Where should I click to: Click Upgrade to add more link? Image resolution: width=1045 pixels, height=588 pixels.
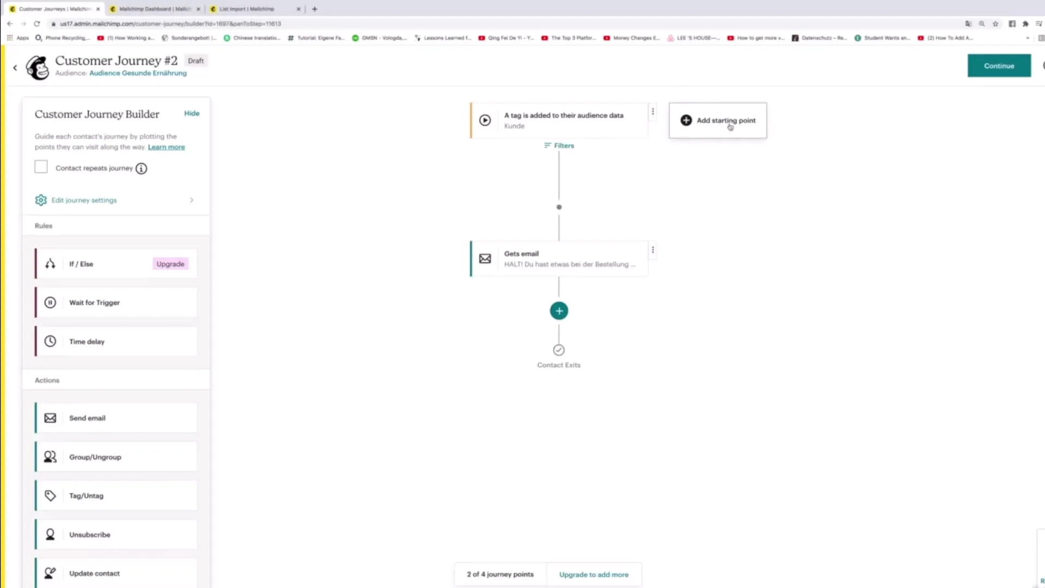click(x=594, y=574)
